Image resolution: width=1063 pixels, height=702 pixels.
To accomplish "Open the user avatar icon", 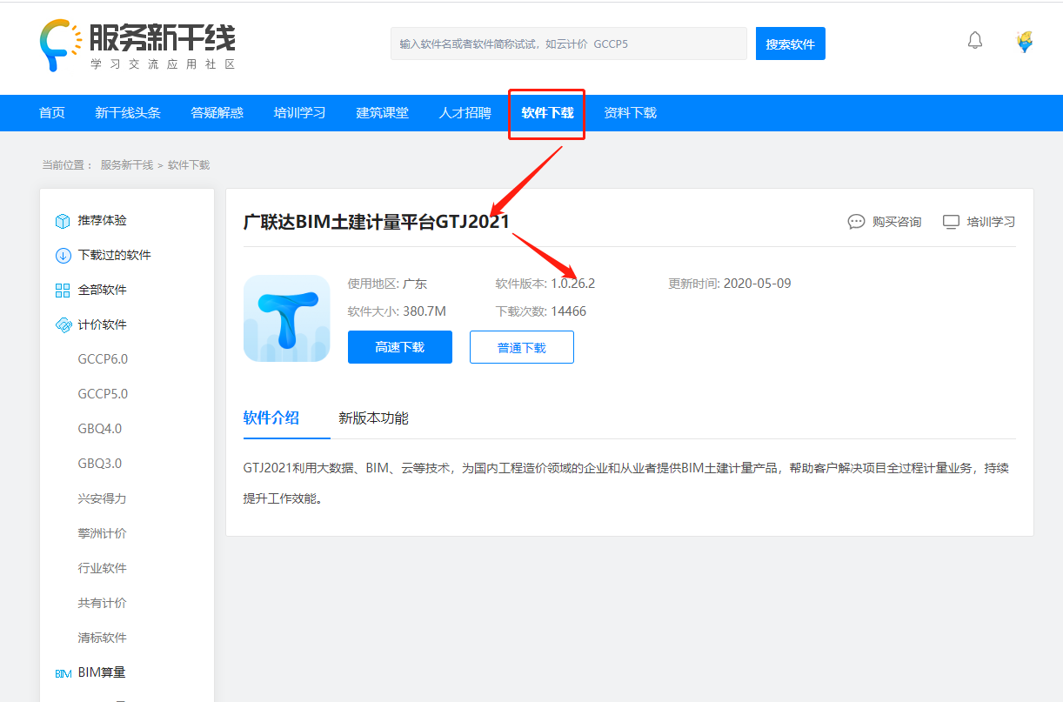I will pos(1026,41).
